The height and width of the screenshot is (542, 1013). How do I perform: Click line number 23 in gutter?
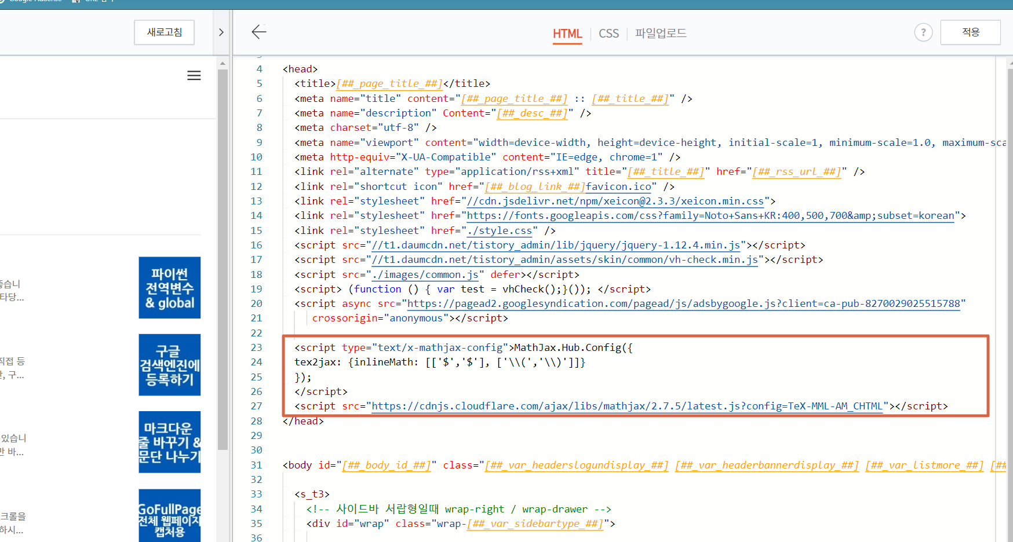256,347
